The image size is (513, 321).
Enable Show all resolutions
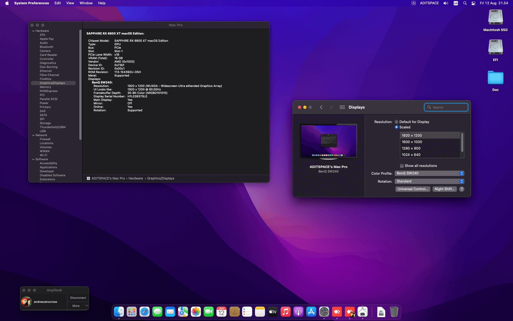coord(402,166)
